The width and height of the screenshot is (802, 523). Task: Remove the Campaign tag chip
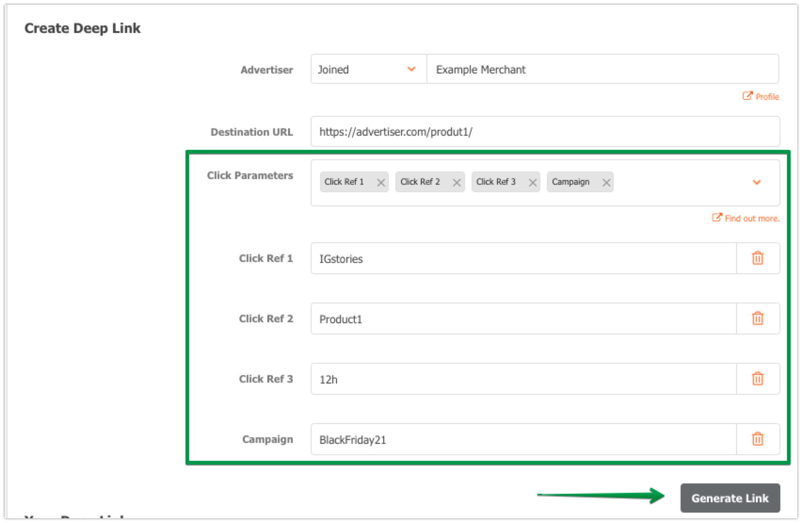point(606,183)
